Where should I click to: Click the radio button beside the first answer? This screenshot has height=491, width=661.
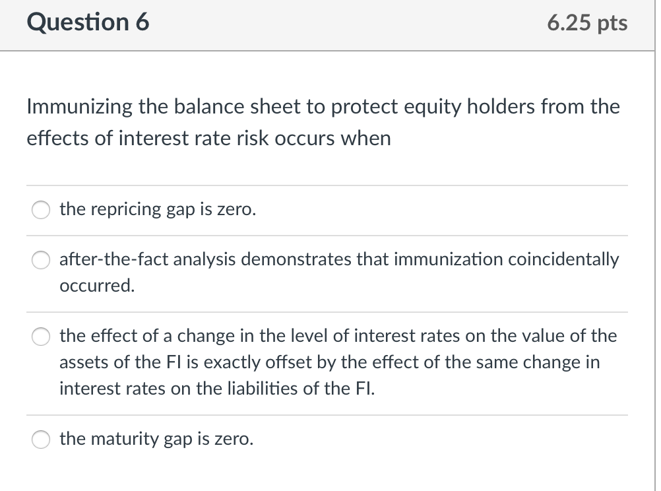coord(40,210)
